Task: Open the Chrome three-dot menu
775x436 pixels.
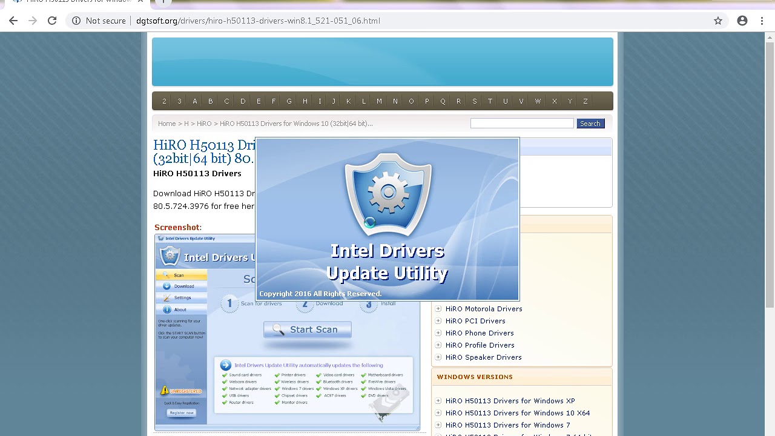Action: (762, 21)
